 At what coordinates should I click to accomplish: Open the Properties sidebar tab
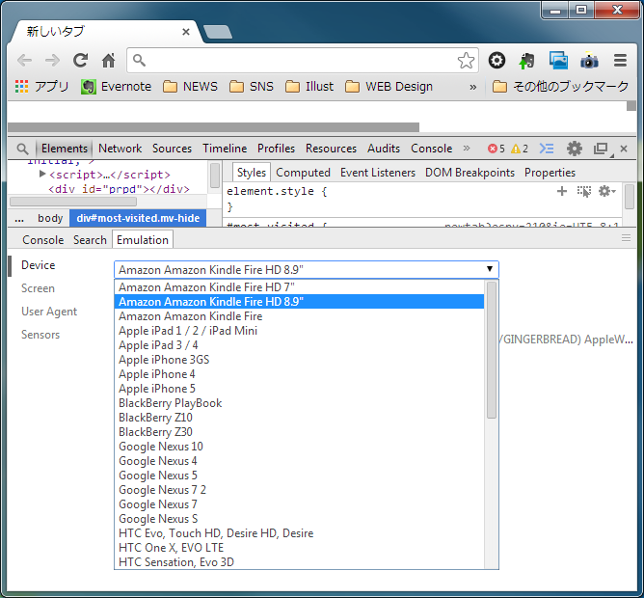(x=550, y=173)
